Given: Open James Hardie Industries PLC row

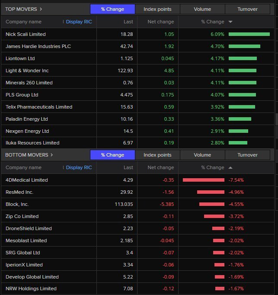Looking at the screenshot, I should (137, 46).
